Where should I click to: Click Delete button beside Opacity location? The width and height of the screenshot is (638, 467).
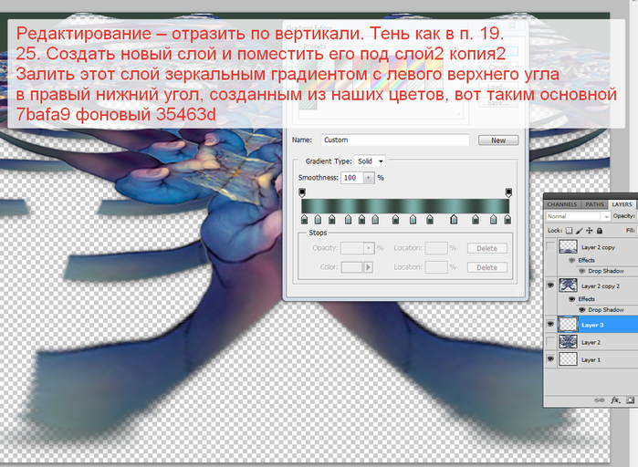[486, 248]
